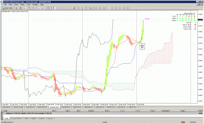This screenshot has width=204, height=124.
Task: Switch to the AUDUSD,H4 chart tab
Action: coord(30,107)
